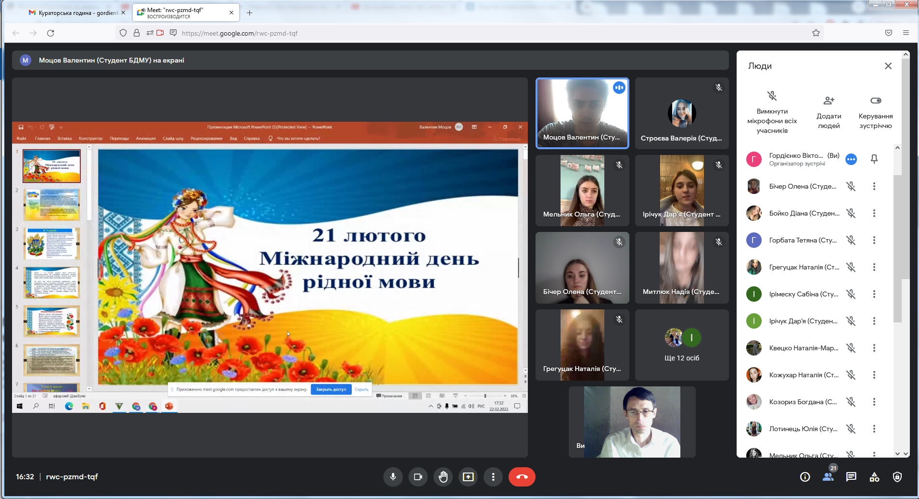919x499 pixels.
Task: Open Анимация tab in shared PowerPoint
Action: (x=146, y=139)
